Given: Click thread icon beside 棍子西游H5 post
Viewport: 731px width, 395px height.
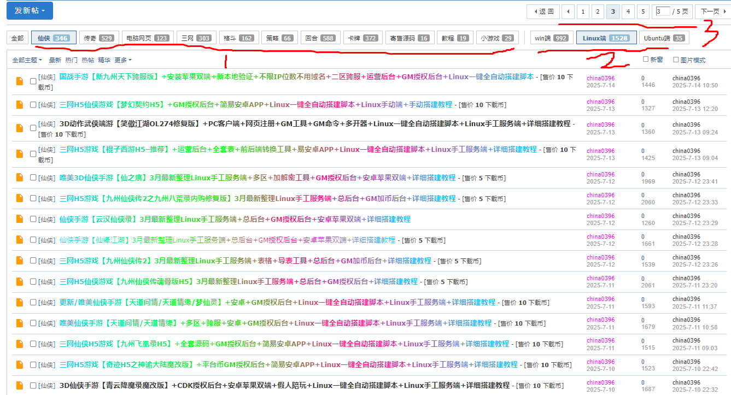Looking at the screenshot, I should pyautogui.click(x=20, y=154).
